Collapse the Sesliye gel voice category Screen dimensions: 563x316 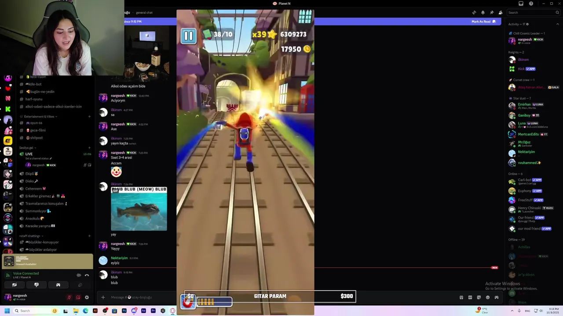click(27, 148)
